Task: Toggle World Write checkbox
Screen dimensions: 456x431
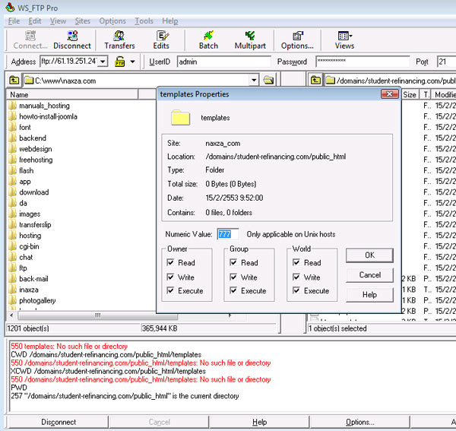Action: click(296, 277)
